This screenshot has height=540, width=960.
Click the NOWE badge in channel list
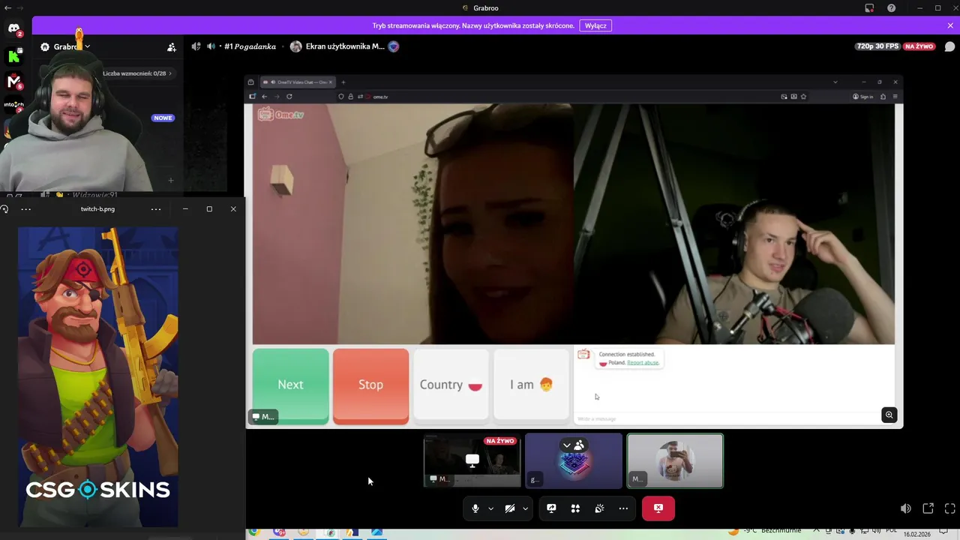(x=163, y=118)
